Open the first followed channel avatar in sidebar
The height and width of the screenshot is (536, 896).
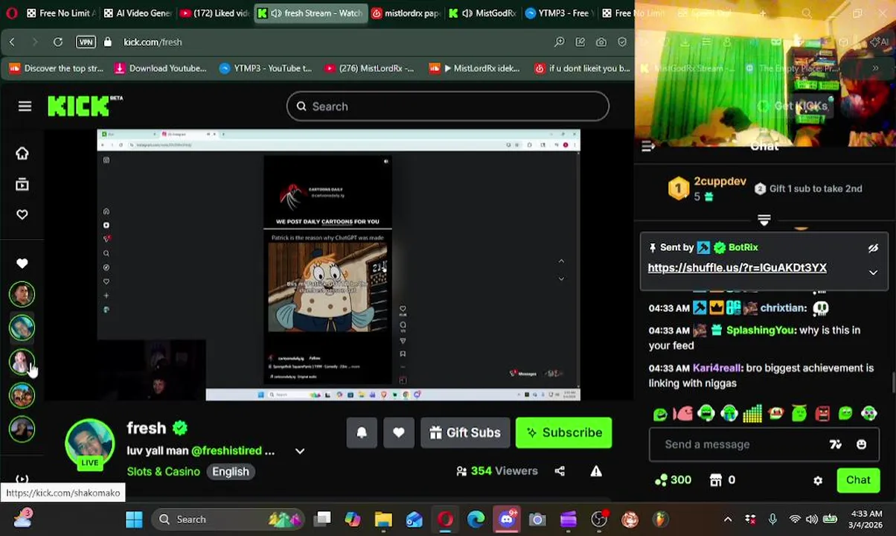click(22, 294)
